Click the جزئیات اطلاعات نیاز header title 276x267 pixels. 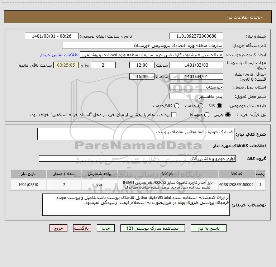coord(244,17)
